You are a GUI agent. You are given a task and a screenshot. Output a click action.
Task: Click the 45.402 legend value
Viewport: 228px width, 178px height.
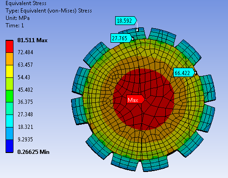tap(25, 90)
